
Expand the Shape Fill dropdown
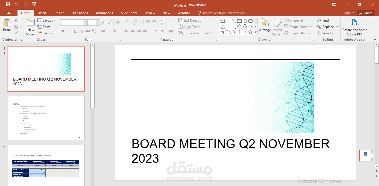295,20
